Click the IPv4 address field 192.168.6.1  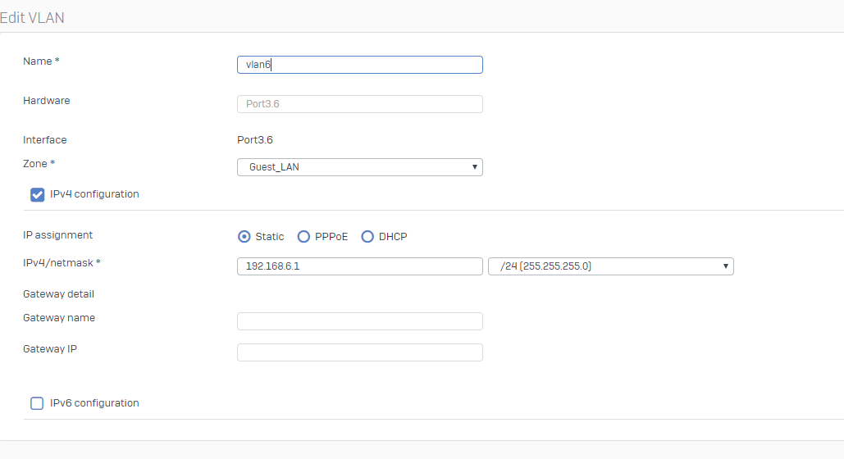(x=359, y=266)
